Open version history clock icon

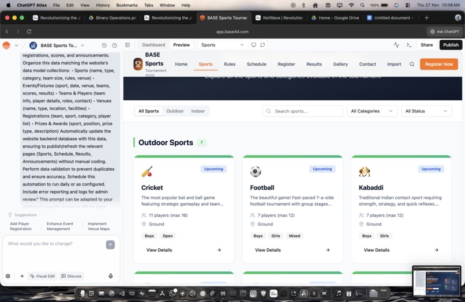(x=104, y=46)
